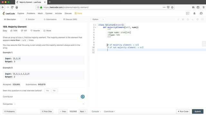This screenshot has height=115, width=206.
Task: Switch to the Discuss (580) tab
Action: coord(70,19)
